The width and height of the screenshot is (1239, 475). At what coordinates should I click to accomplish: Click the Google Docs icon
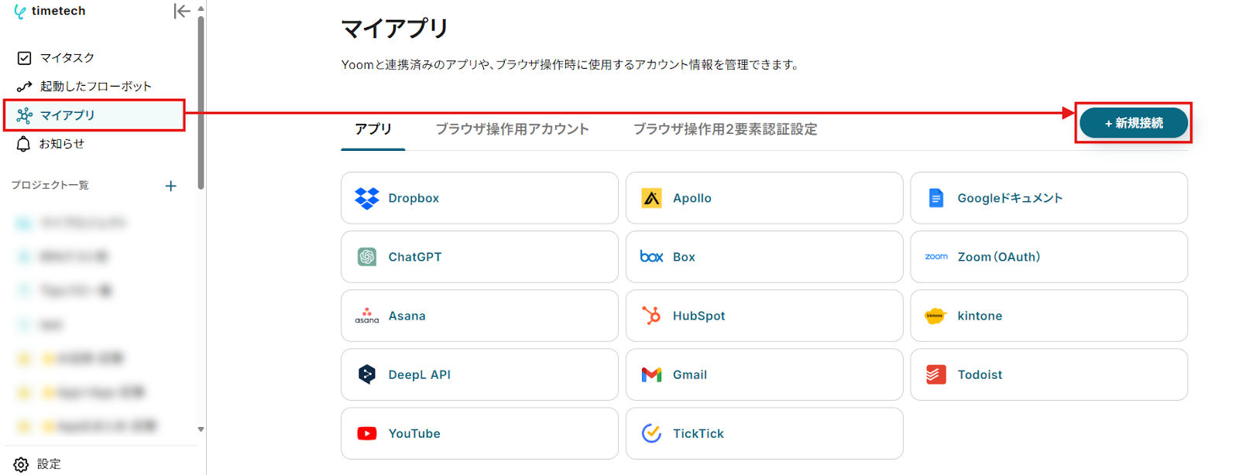[935, 198]
